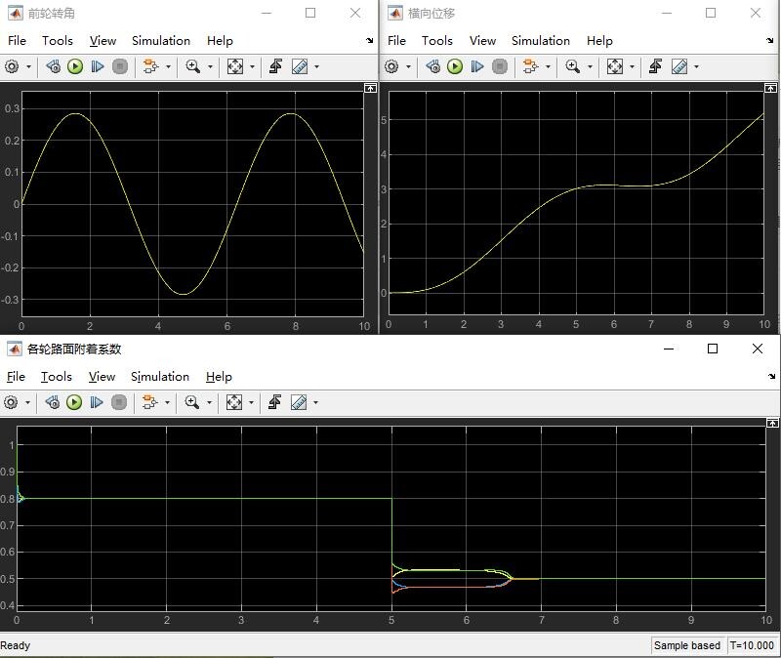Screen dimensions: 781x658
Task: Expand measurements dropdown in 前轮转角 scope
Action: pyautogui.click(x=316, y=66)
